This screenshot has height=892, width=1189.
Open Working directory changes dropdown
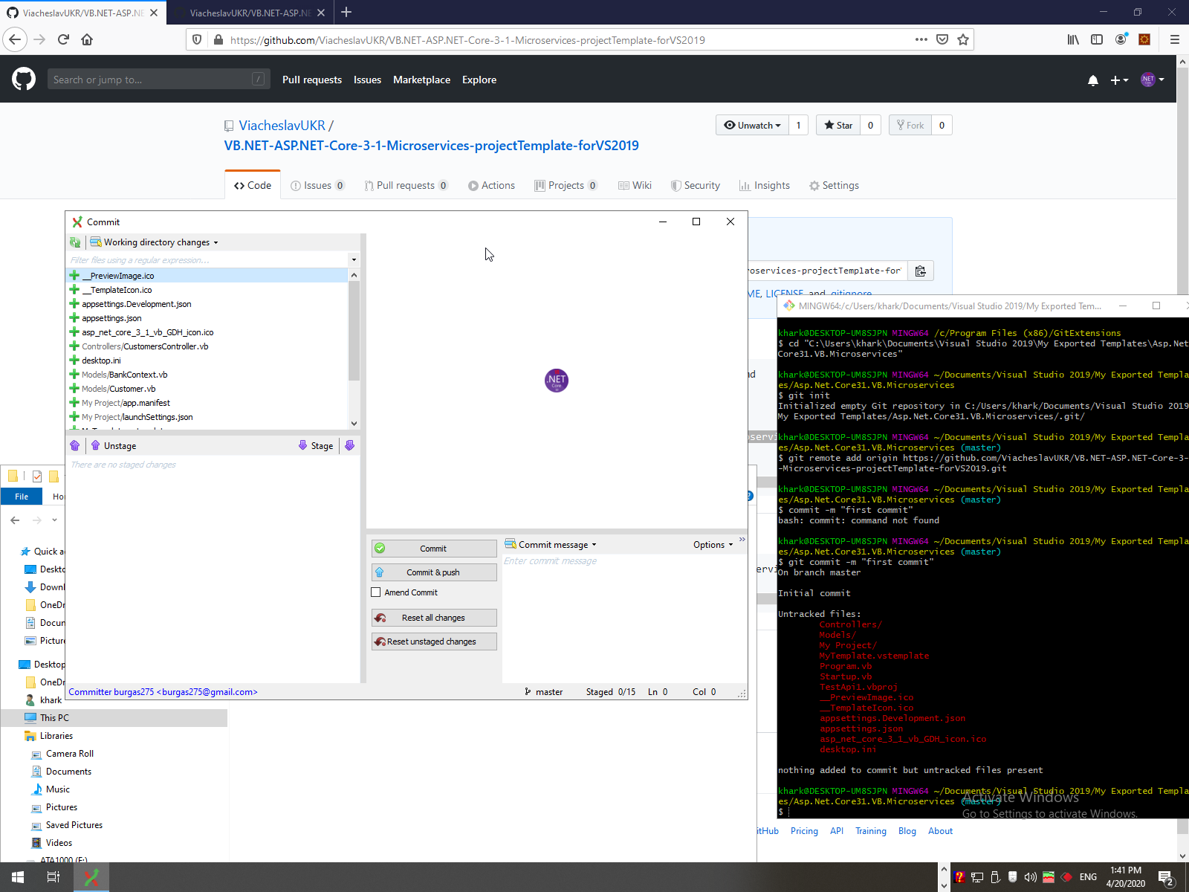(155, 242)
